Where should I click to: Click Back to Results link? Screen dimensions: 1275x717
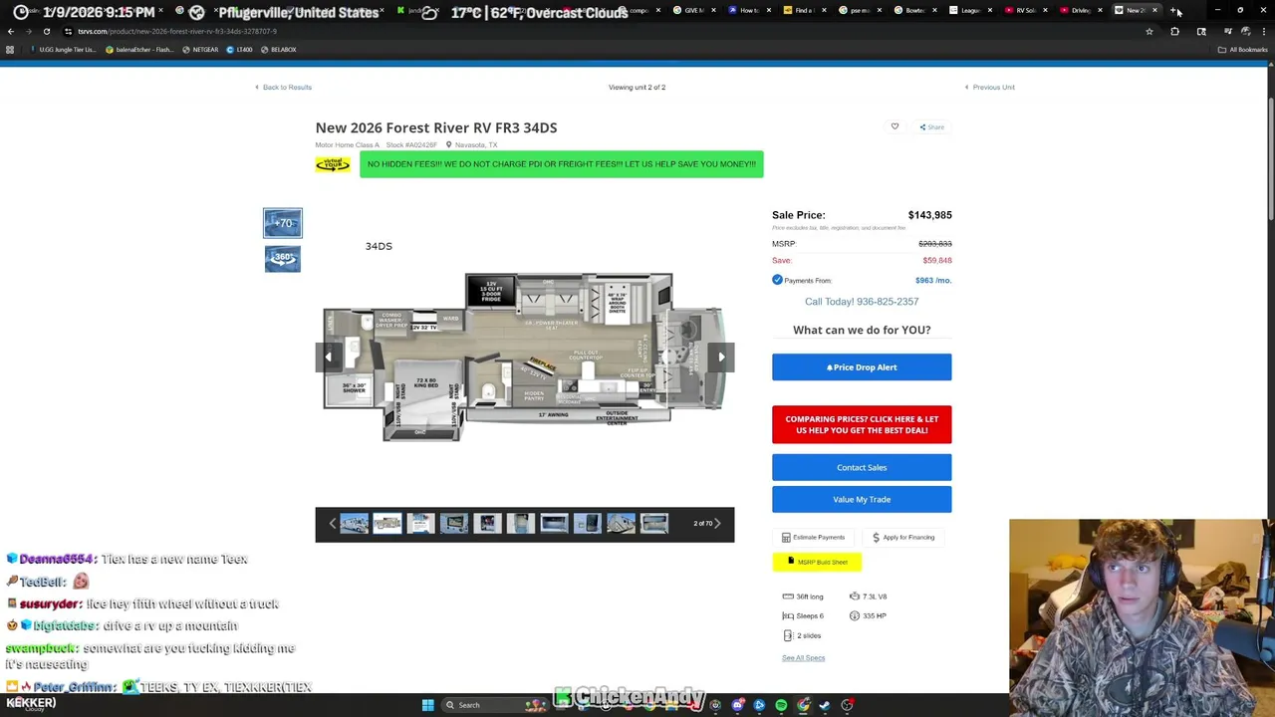click(283, 88)
